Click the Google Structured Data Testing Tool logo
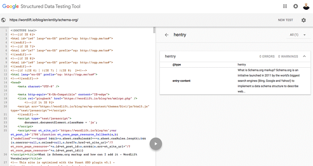The height and width of the screenshot is (166, 313). pyautogui.click(x=41, y=6)
